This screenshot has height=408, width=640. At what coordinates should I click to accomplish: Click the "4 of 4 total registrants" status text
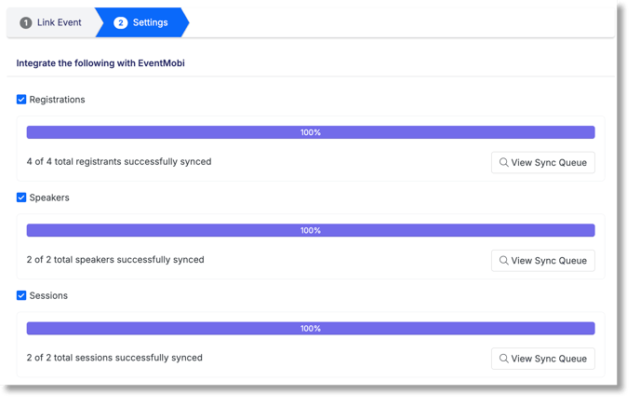pyautogui.click(x=119, y=162)
